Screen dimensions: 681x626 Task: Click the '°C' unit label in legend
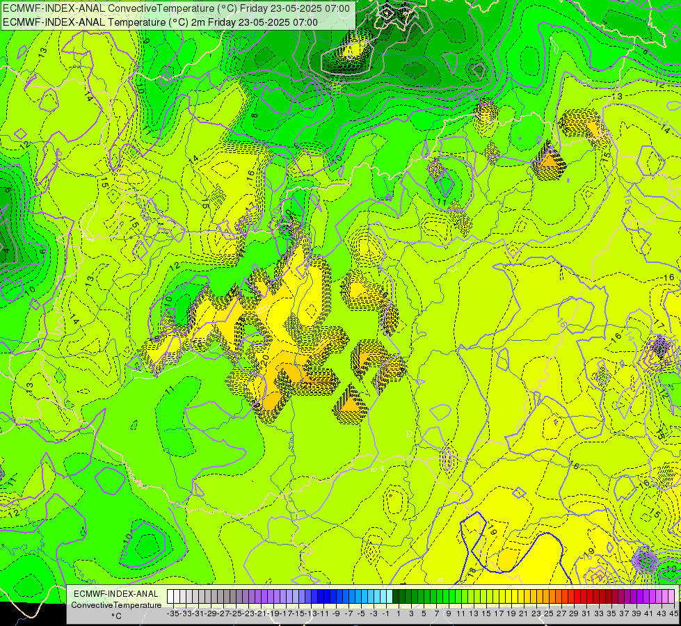[116, 616]
